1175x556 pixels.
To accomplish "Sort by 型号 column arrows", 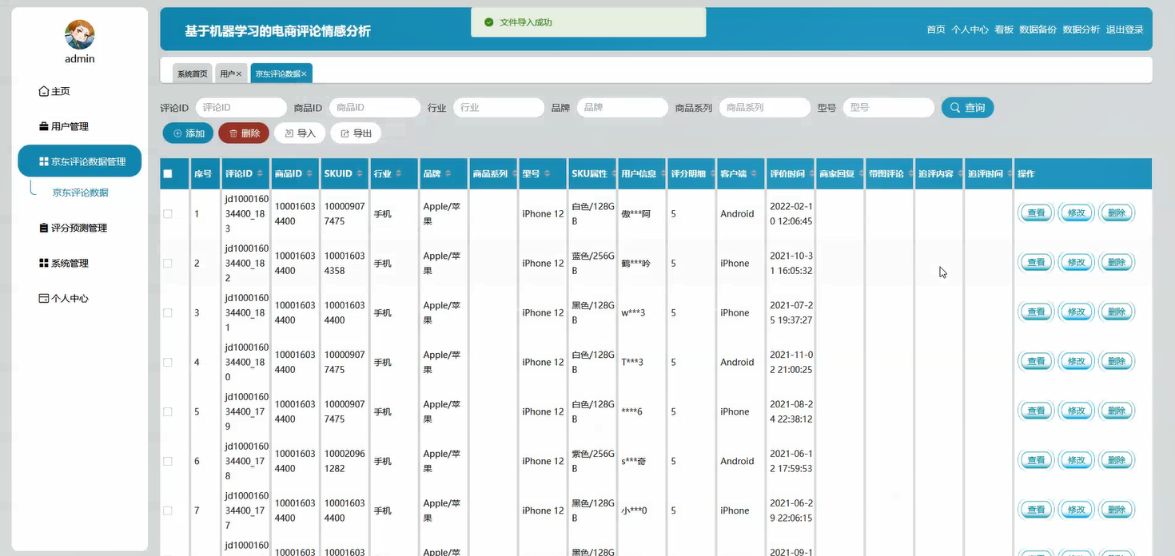I will click(548, 173).
